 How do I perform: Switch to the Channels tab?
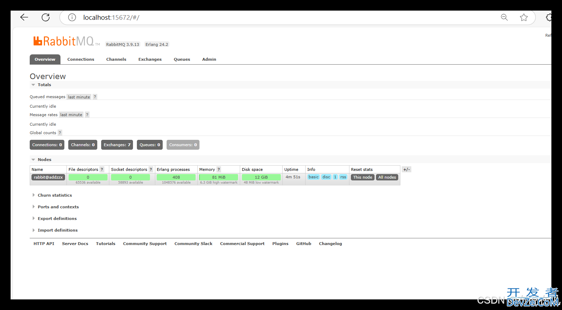116,59
